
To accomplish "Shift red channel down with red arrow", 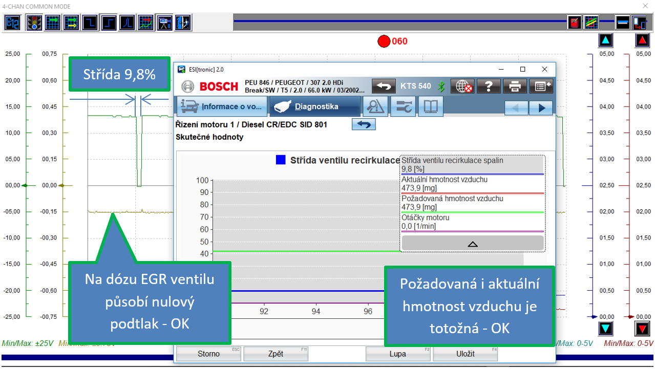I will [642, 328].
